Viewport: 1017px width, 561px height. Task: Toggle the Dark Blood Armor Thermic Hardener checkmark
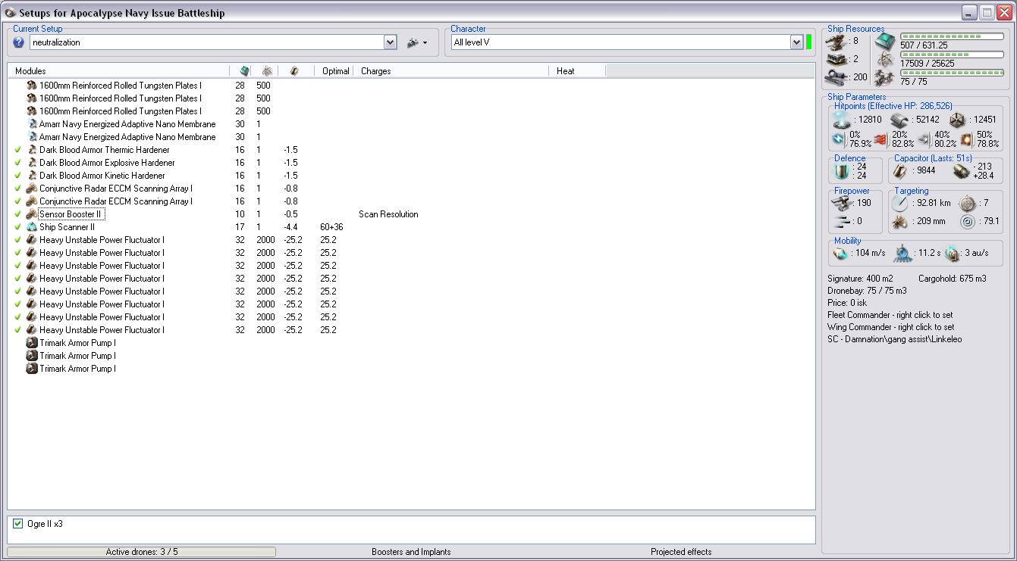click(x=17, y=150)
